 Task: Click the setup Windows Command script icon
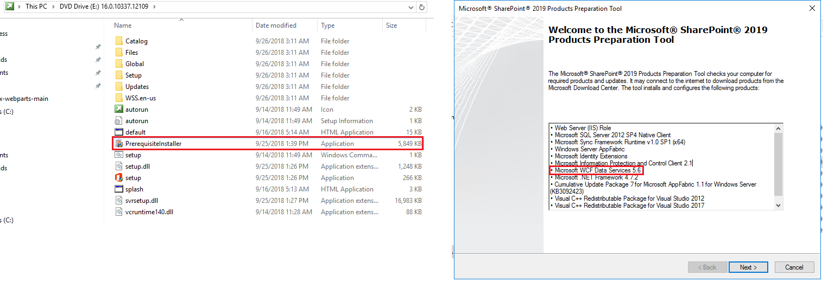(x=119, y=155)
